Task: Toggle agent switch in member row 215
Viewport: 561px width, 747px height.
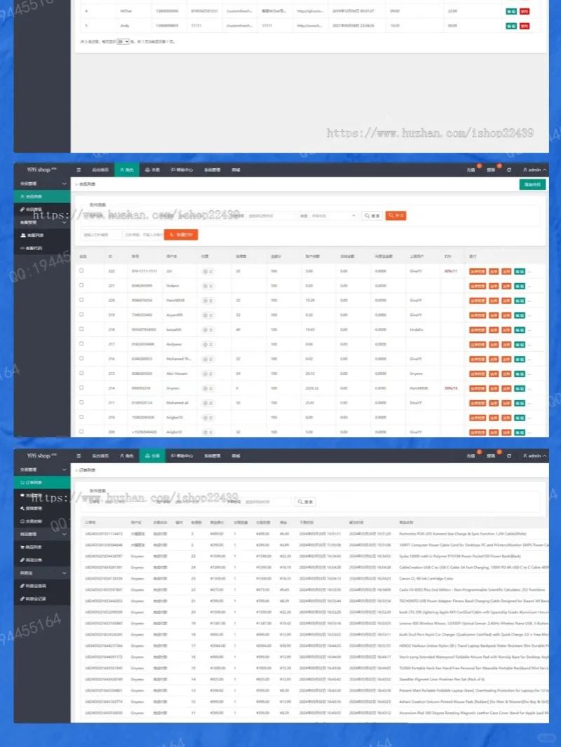Action: click(208, 373)
